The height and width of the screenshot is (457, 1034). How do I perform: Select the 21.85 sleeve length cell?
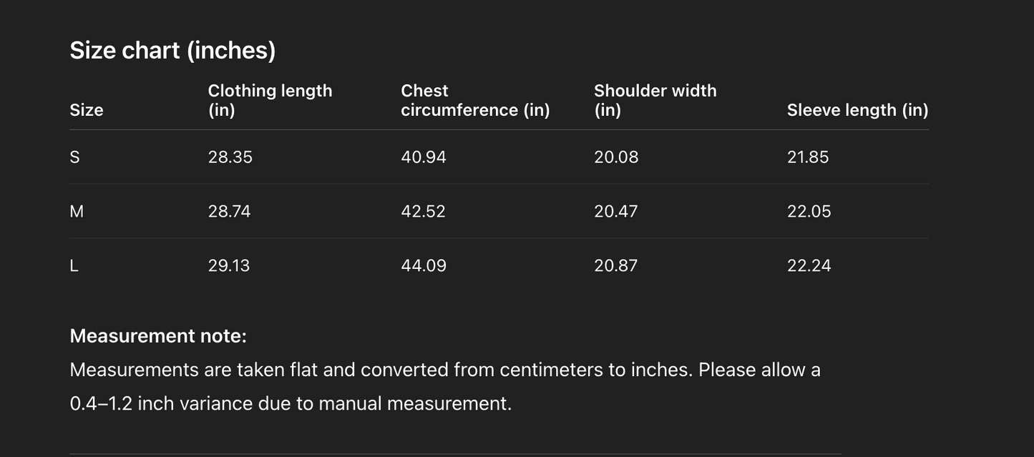(808, 157)
